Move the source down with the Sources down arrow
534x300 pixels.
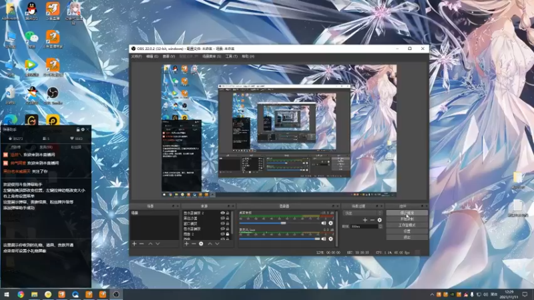[218, 244]
